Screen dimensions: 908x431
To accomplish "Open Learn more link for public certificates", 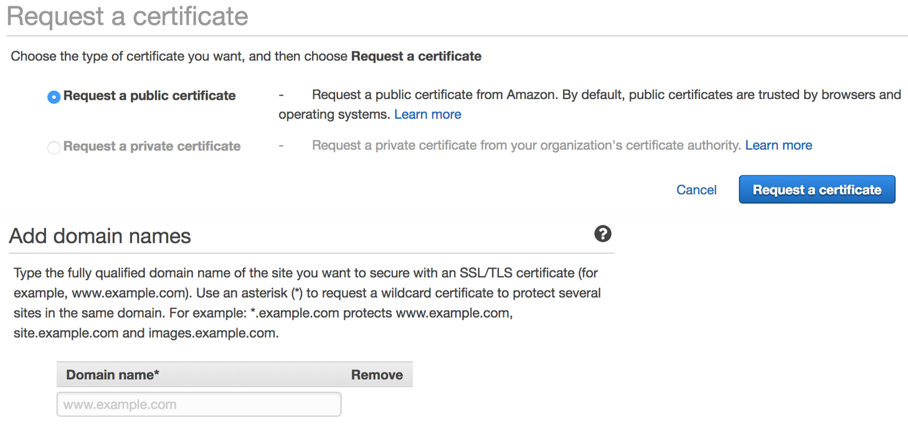I will 427,114.
